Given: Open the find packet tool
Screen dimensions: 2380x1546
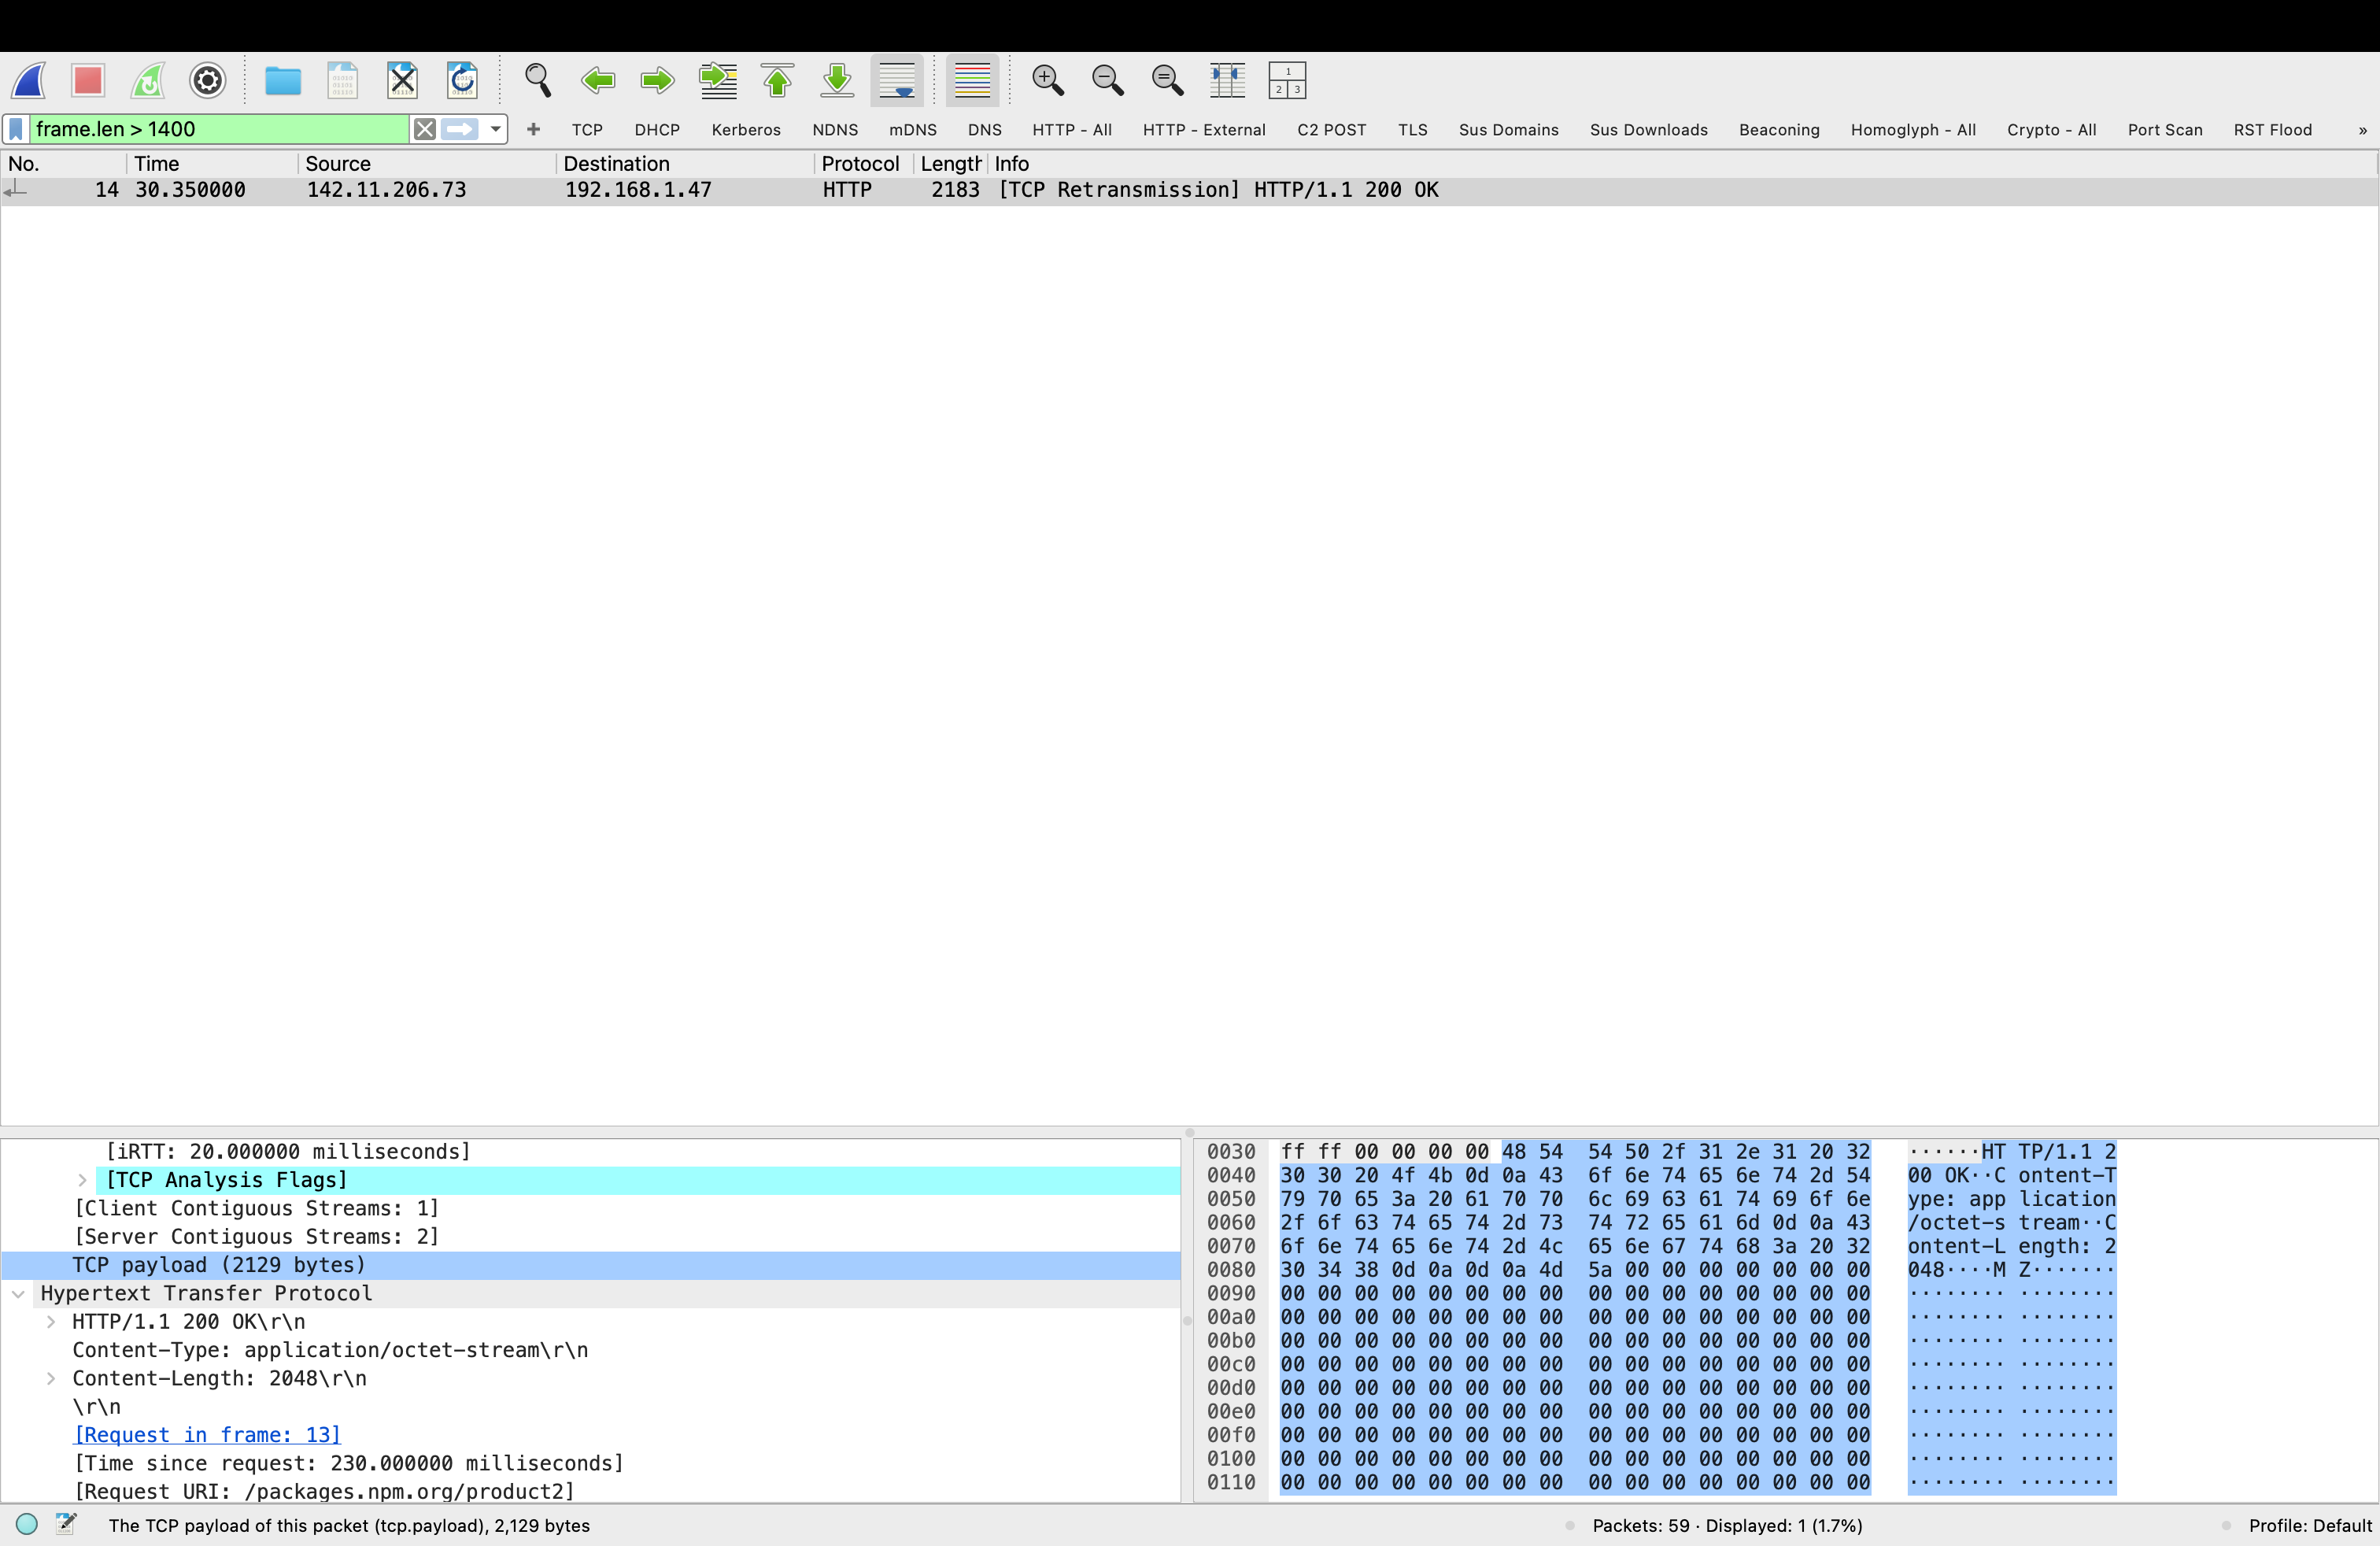Looking at the screenshot, I should pos(538,80).
